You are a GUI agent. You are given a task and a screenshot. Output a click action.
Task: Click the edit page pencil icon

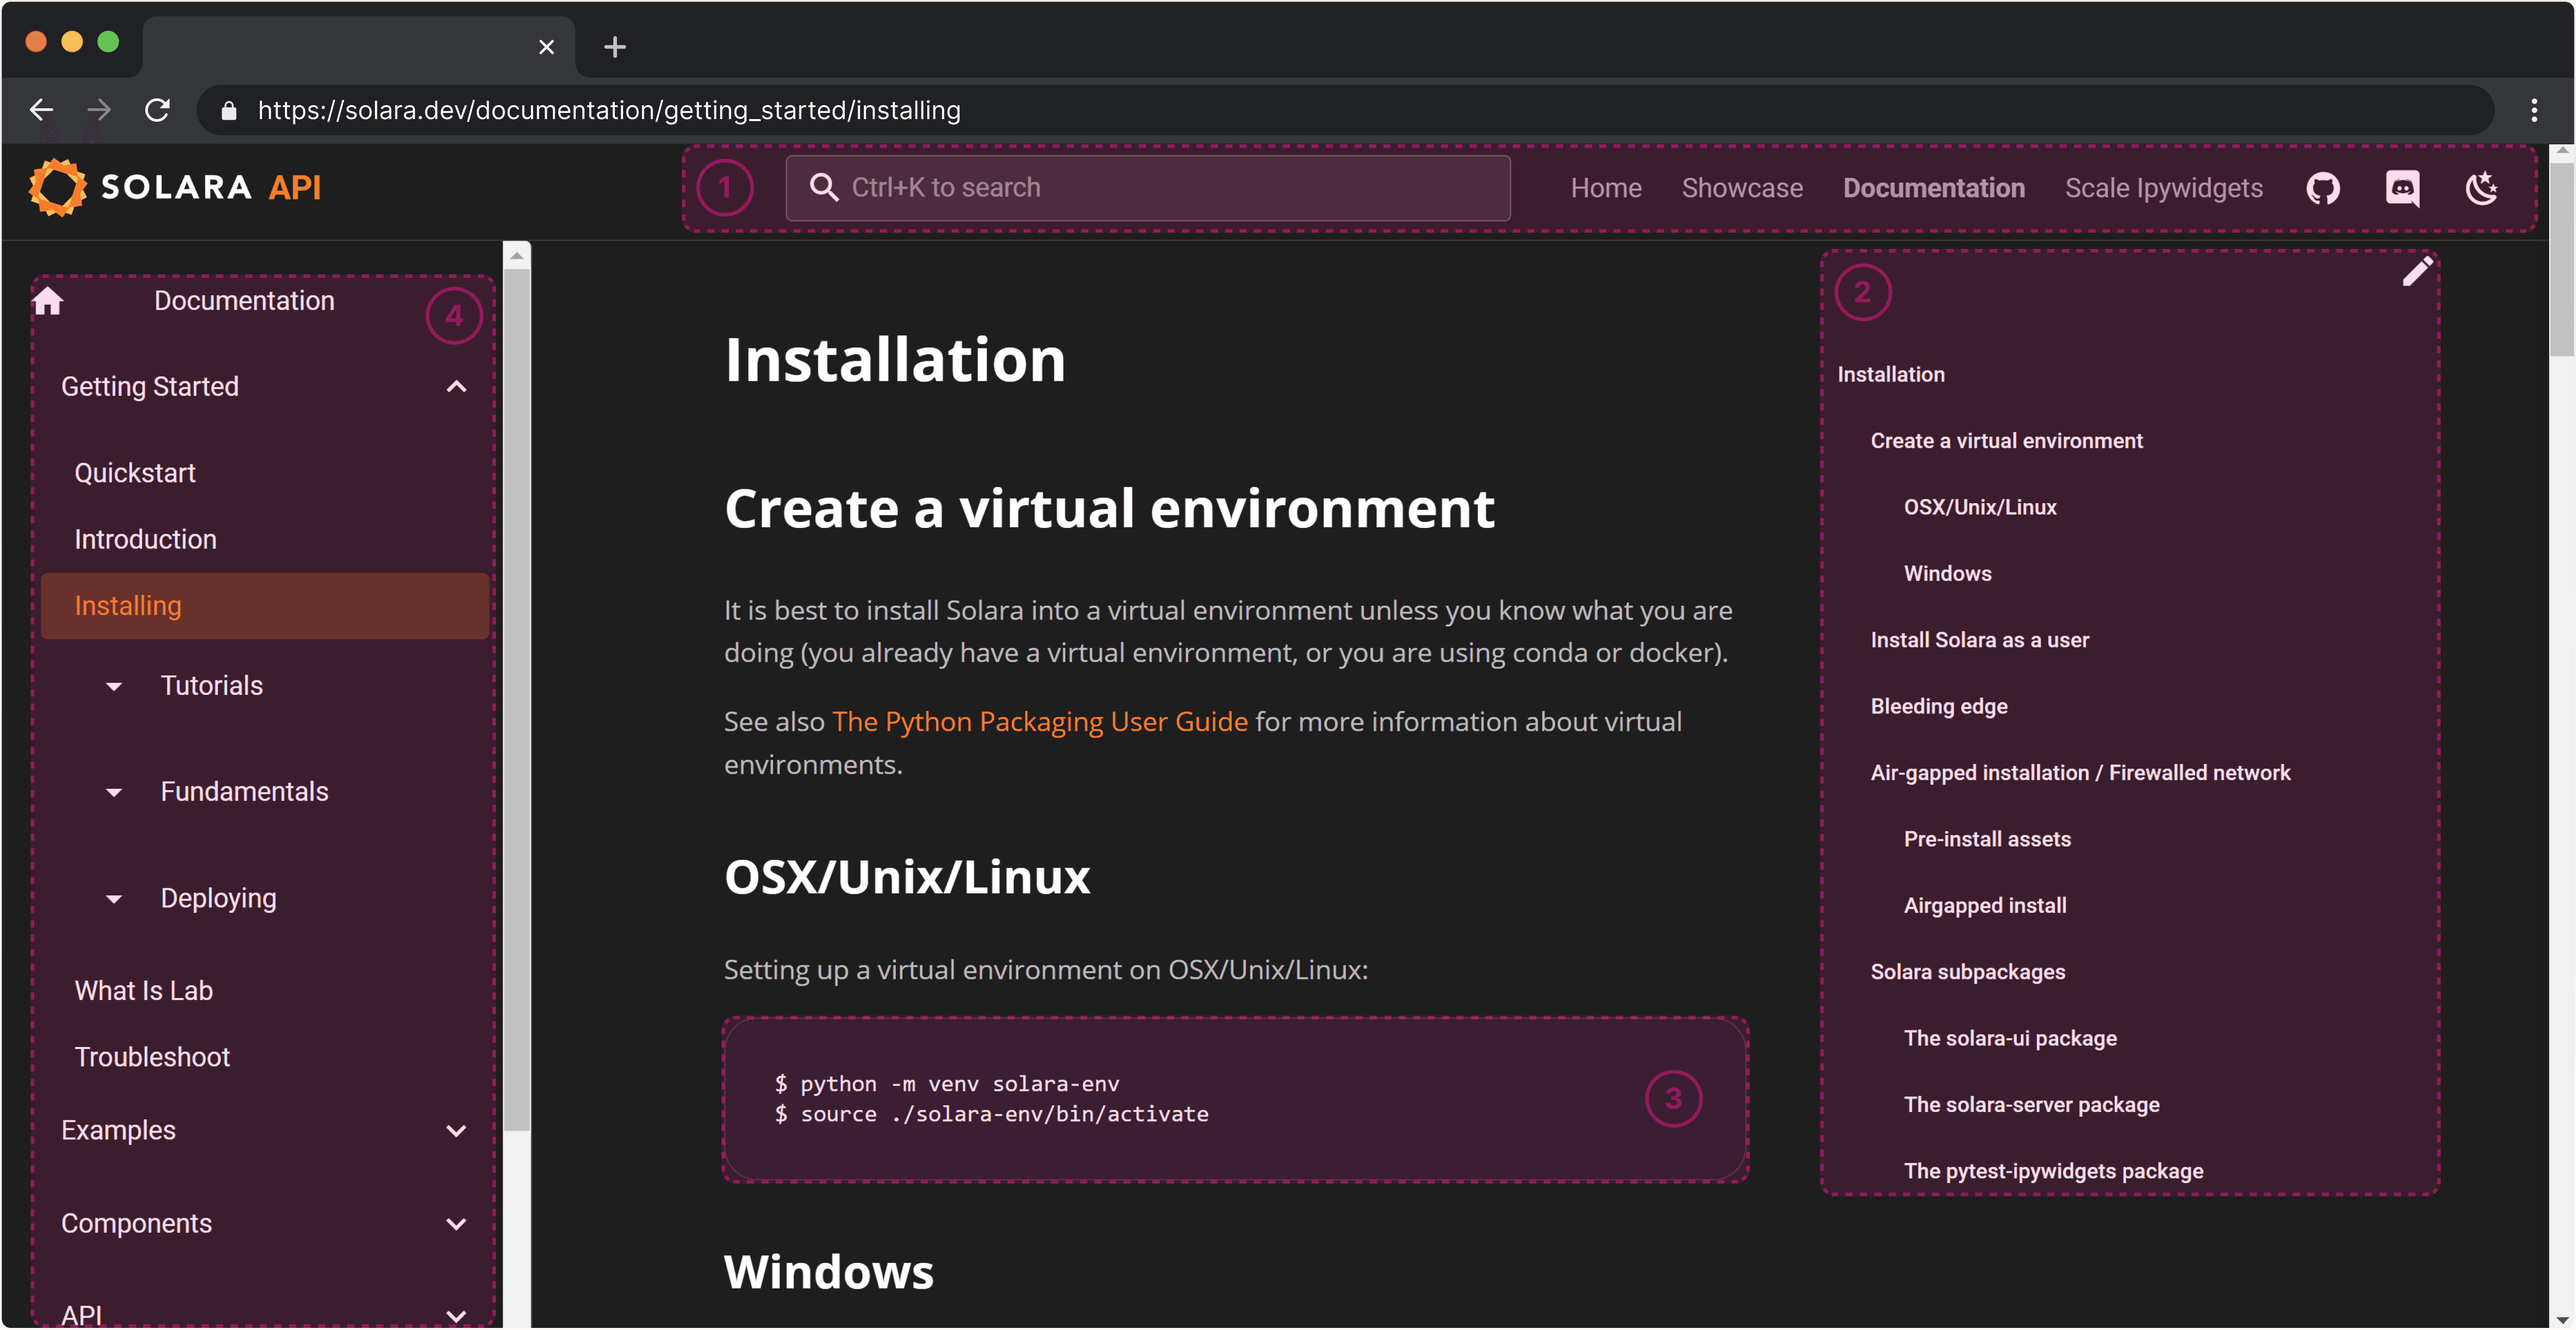coord(2417,271)
